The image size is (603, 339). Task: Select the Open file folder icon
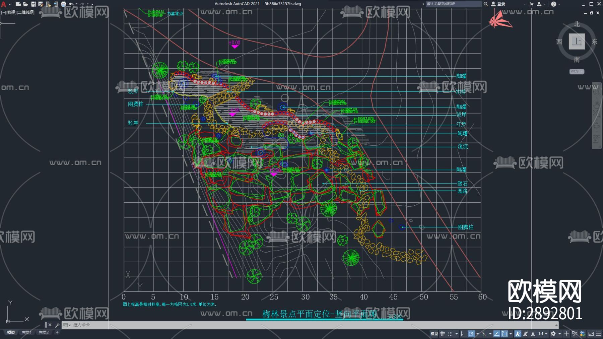[x=26, y=4]
